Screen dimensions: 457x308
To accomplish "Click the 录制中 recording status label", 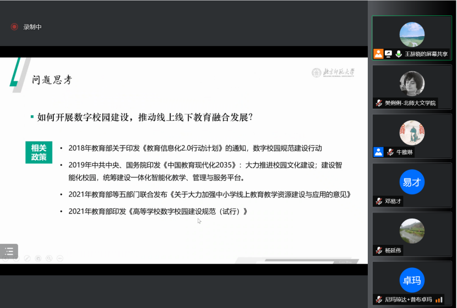I will pyautogui.click(x=32, y=26).
